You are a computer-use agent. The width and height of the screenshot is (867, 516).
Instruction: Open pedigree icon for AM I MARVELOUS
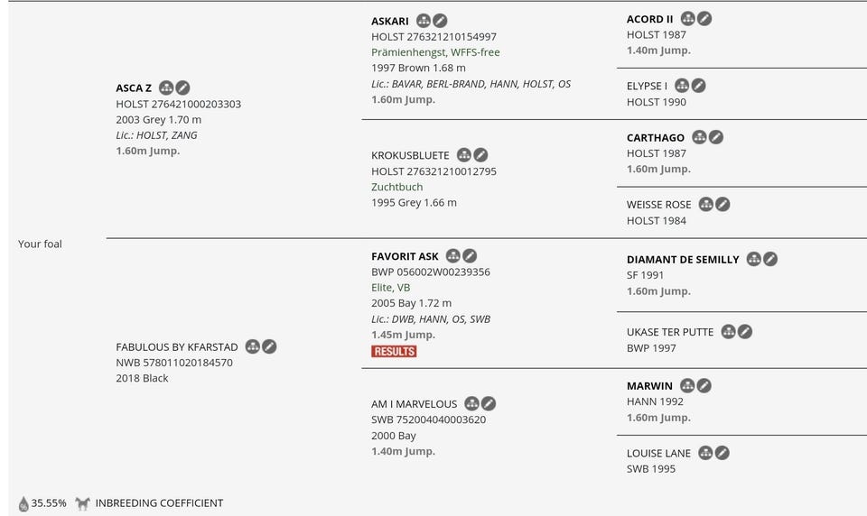472,403
